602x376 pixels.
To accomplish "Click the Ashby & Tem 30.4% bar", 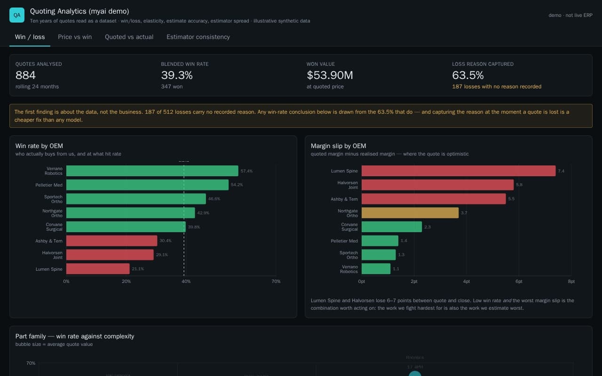I will pyautogui.click(x=112, y=241).
